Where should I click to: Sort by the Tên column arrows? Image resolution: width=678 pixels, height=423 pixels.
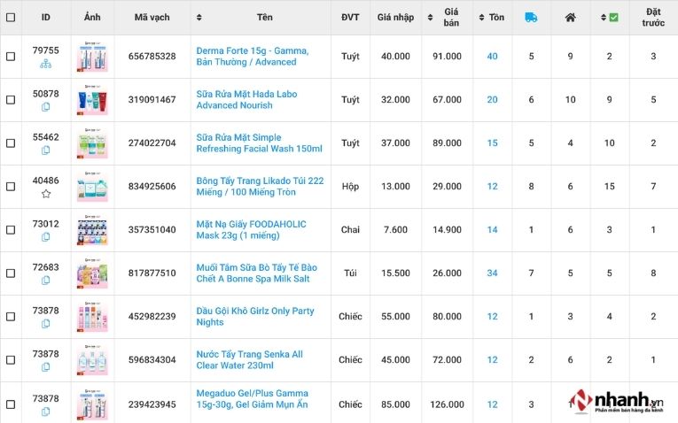(x=199, y=18)
